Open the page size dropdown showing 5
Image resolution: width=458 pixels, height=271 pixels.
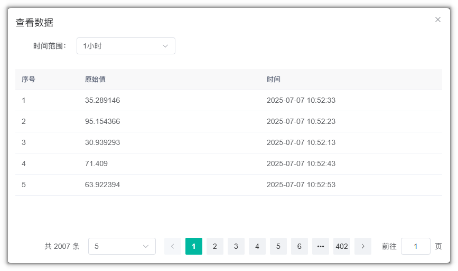tap(122, 246)
